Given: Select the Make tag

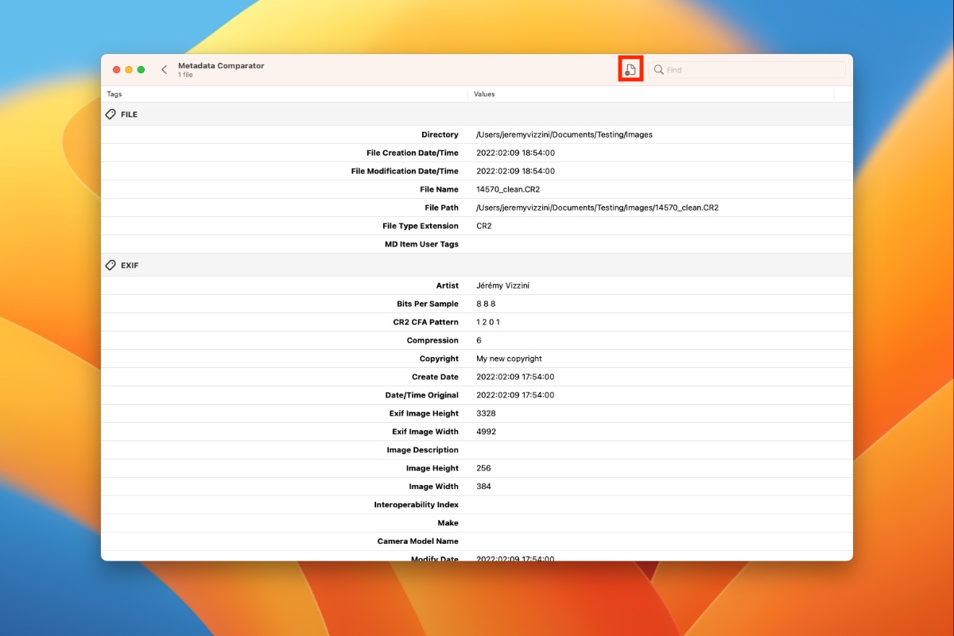Looking at the screenshot, I should [448, 523].
